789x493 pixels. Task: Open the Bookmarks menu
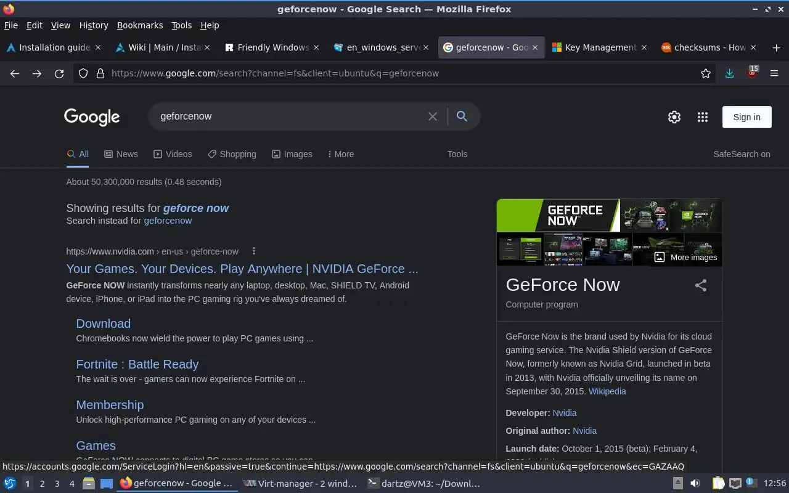point(140,25)
